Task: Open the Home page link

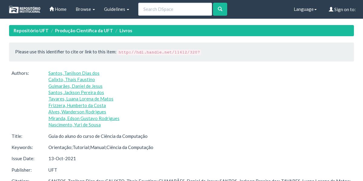Action: pos(58,9)
